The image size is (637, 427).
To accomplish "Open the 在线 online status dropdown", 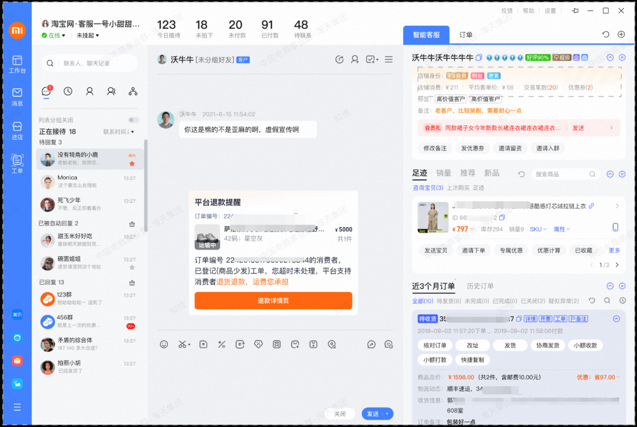I will tap(54, 35).
